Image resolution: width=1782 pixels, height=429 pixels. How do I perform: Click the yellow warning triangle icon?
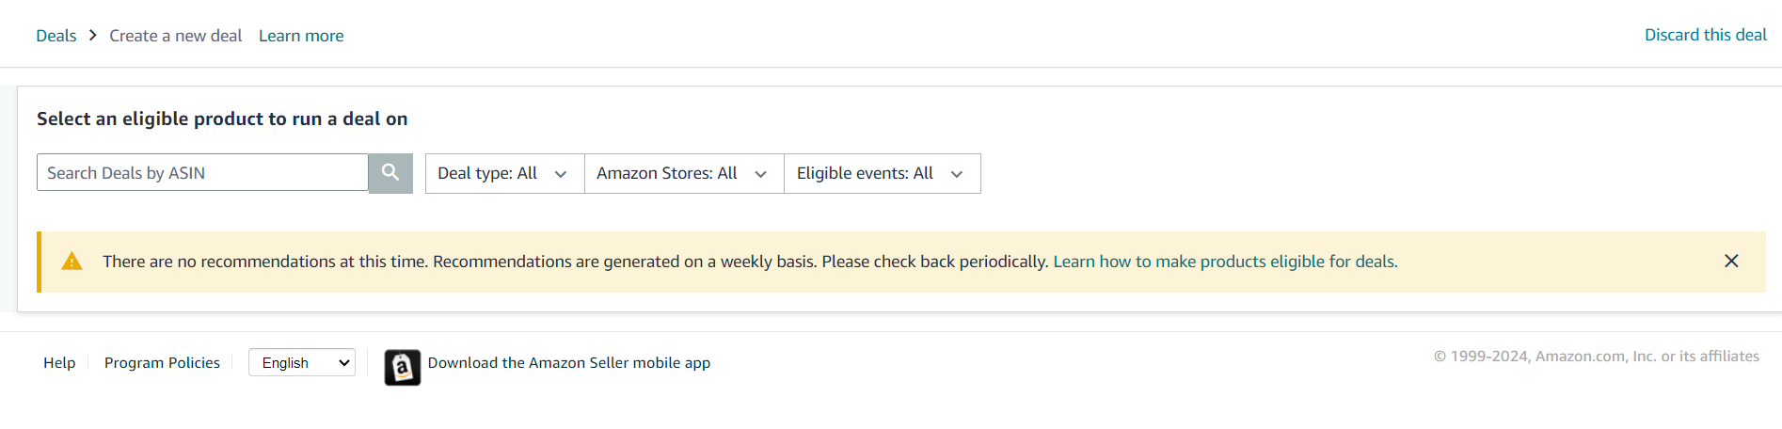tap(72, 262)
